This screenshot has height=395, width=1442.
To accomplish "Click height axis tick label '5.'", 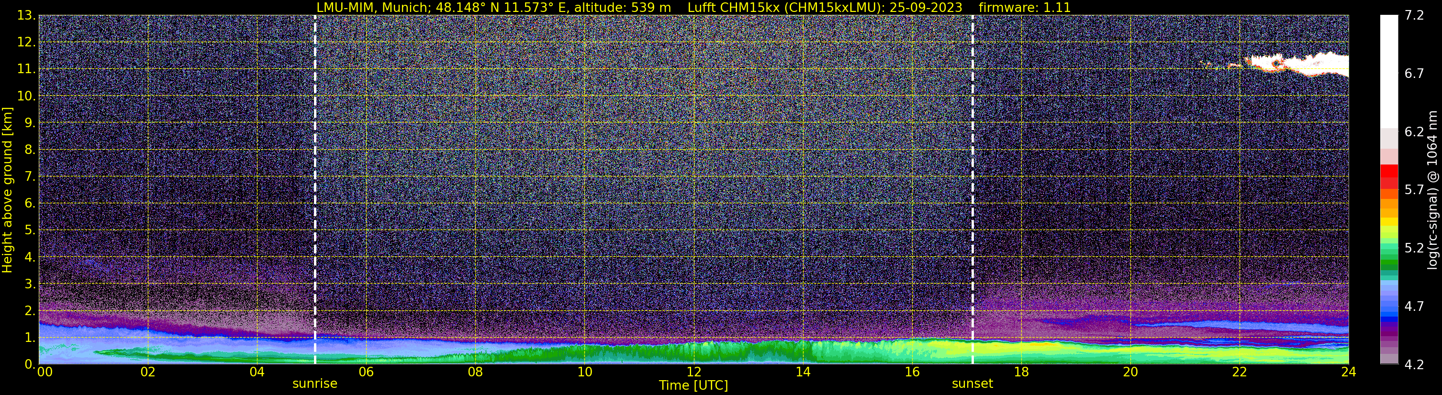I will [x=30, y=230].
